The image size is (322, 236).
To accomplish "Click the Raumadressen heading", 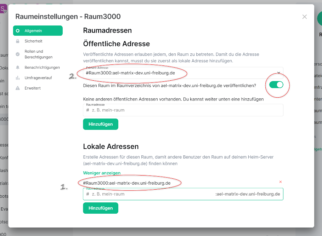I will tap(107, 30).
